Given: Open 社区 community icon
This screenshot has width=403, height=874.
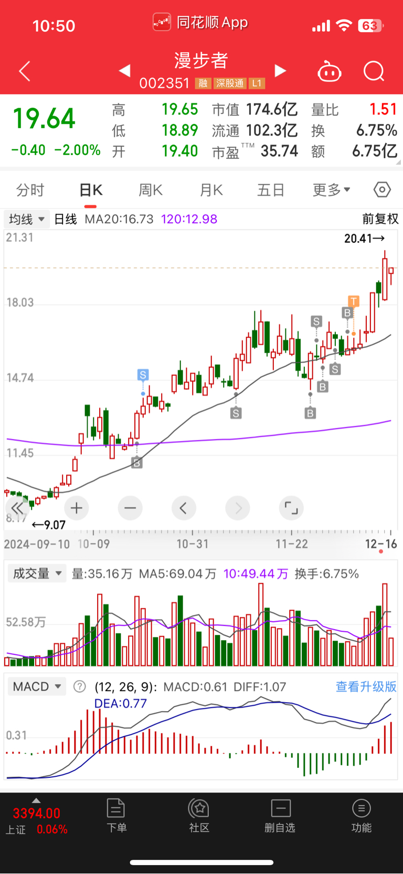Looking at the screenshot, I should tap(199, 816).
